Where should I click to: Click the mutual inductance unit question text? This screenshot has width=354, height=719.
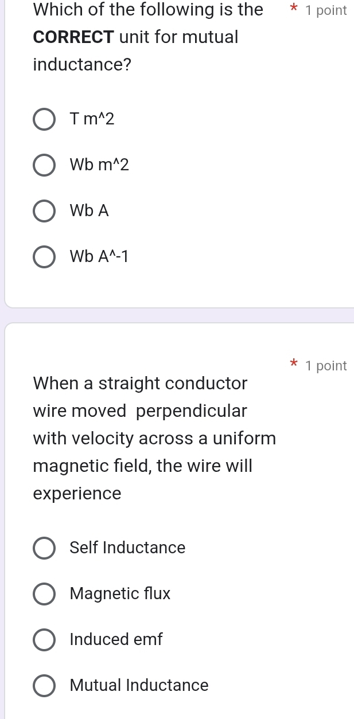click(136, 37)
